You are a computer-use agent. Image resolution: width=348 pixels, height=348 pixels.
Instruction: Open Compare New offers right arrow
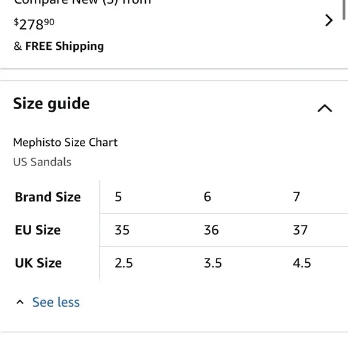329,20
